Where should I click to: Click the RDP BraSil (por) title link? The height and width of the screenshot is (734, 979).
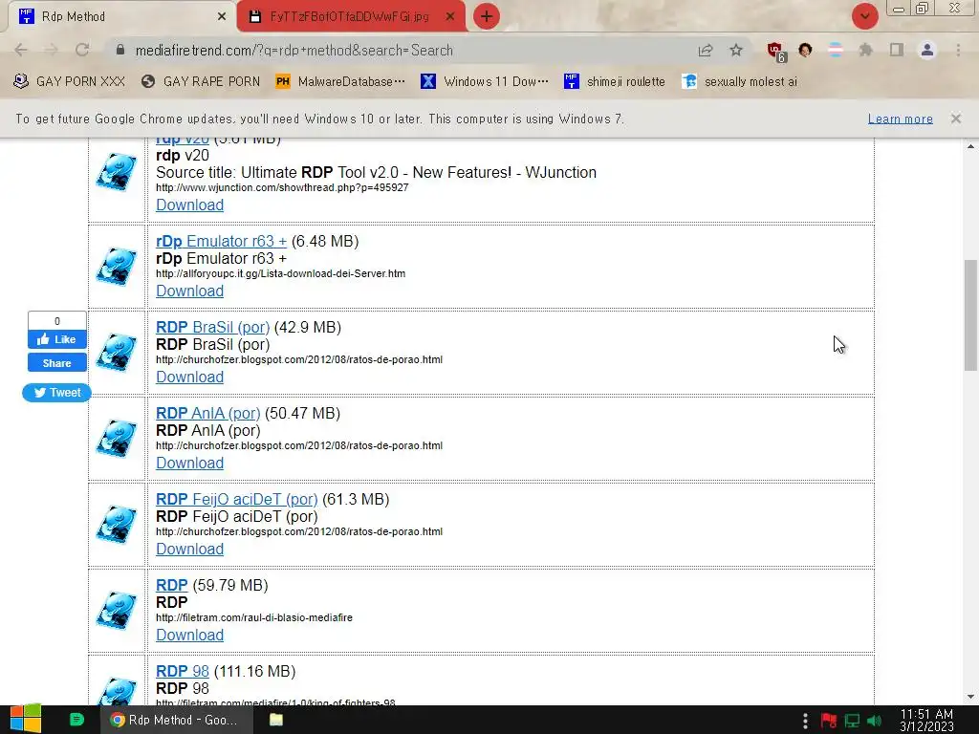213,327
